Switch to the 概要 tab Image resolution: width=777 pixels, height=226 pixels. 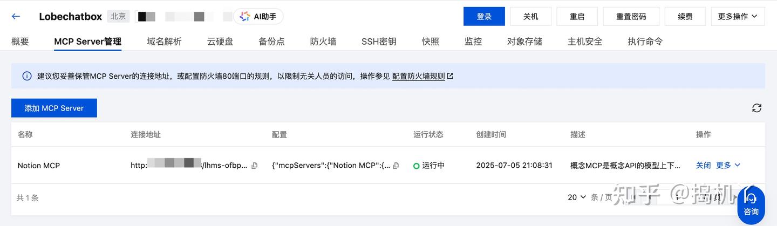[20, 42]
